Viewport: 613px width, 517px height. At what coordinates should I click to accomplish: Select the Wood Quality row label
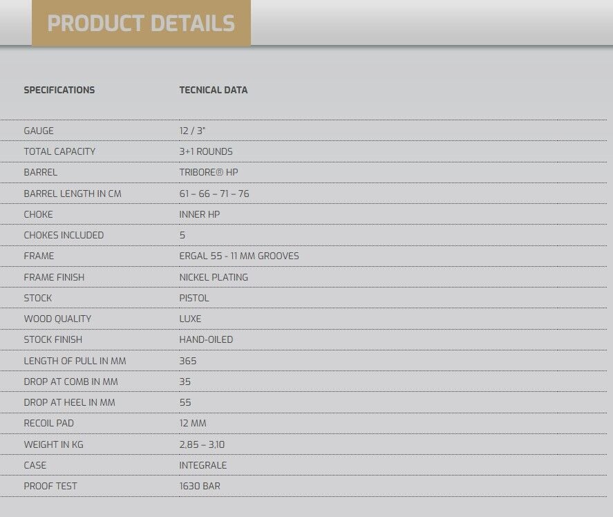click(x=57, y=319)
